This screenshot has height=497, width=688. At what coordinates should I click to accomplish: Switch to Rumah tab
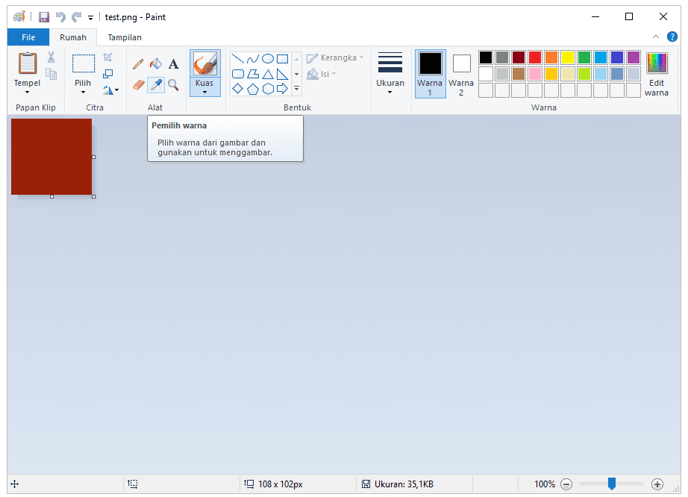click(x=73, y=37)
